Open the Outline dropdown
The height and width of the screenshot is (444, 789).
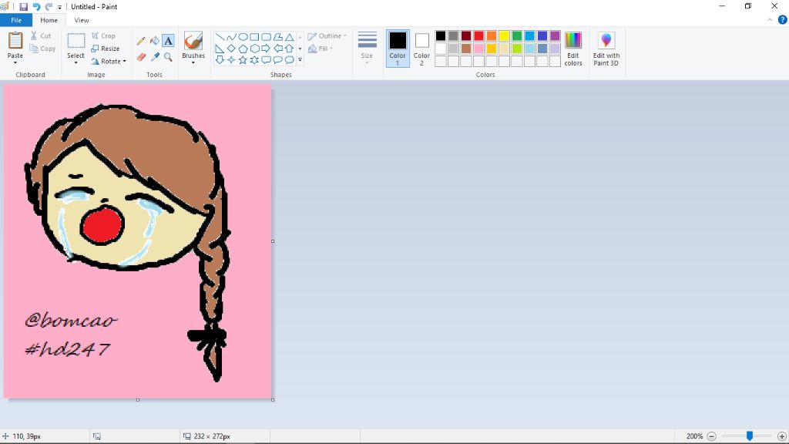pyautogui.click(x=327, y=35)
